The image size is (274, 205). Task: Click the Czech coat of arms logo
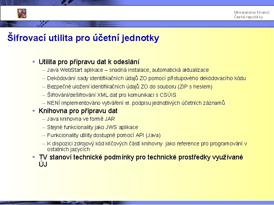click(x=22, y=13)
